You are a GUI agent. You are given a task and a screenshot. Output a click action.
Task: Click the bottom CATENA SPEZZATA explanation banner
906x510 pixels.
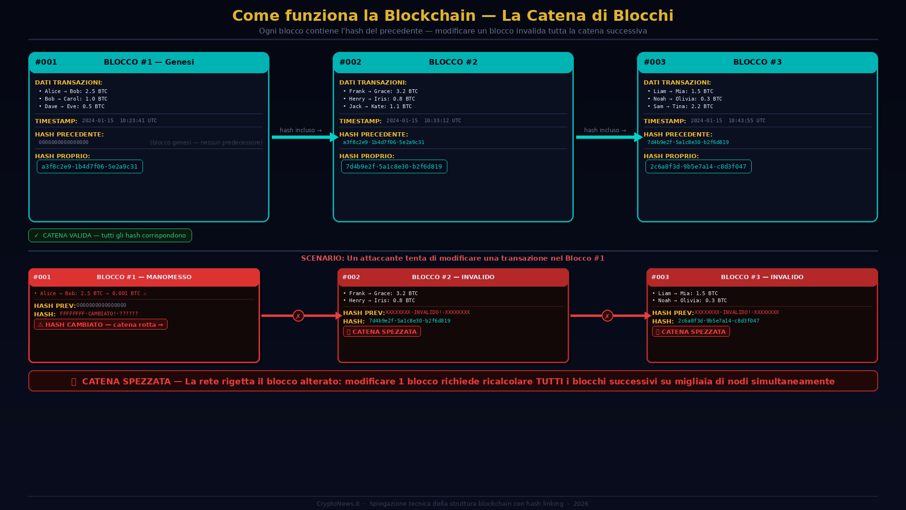(x=453, y=381)
